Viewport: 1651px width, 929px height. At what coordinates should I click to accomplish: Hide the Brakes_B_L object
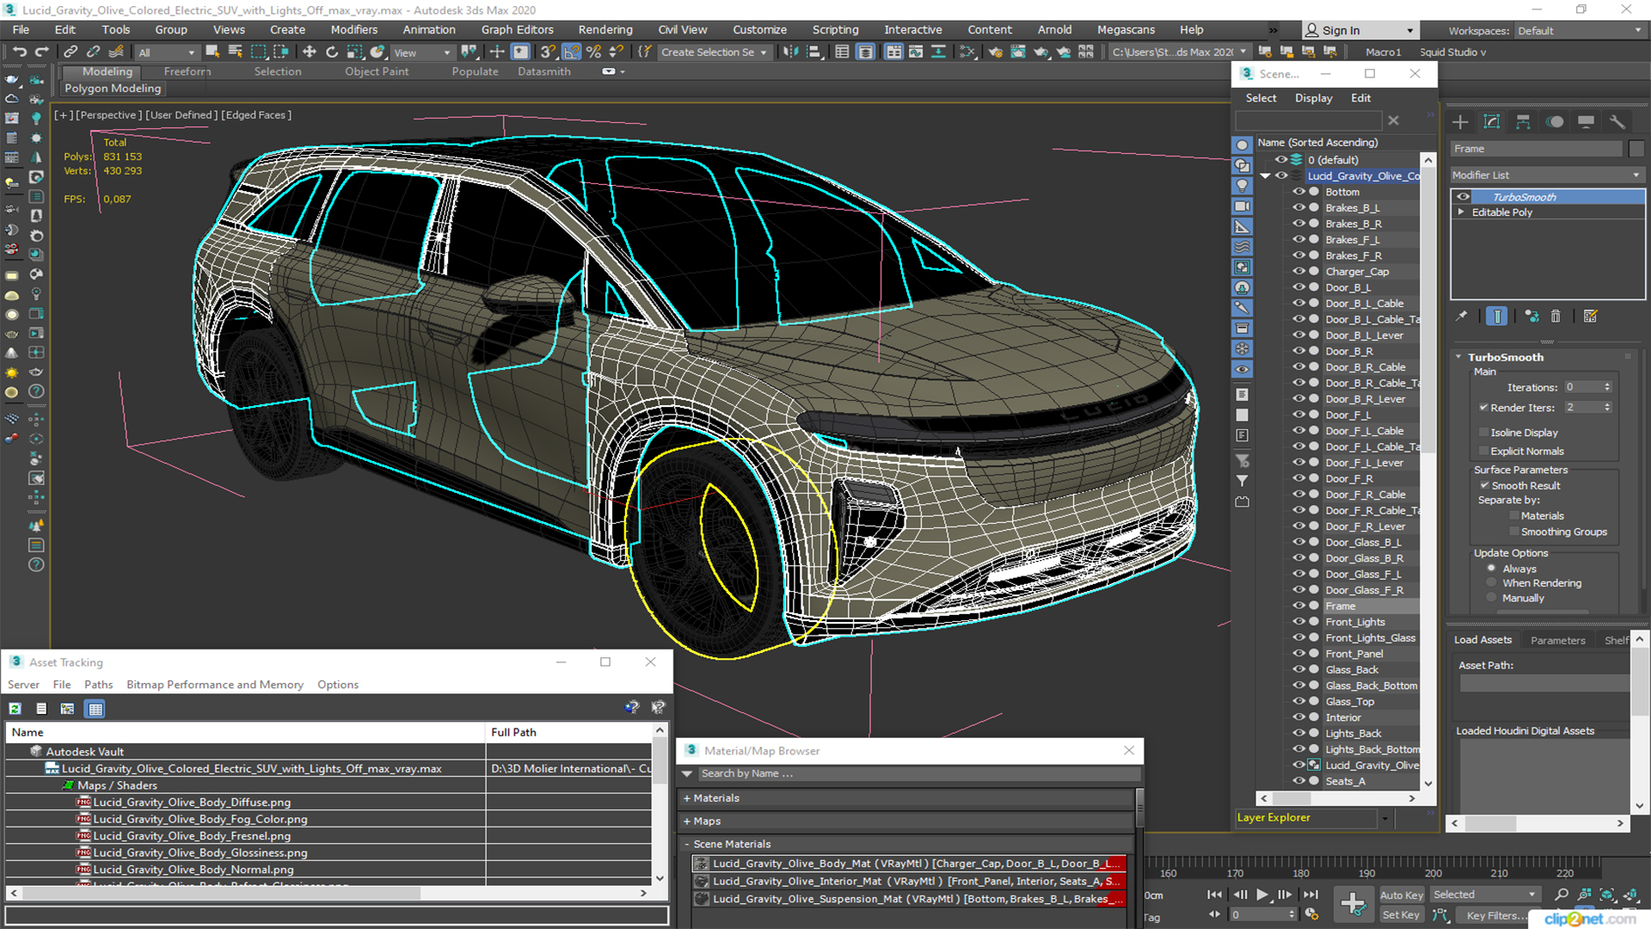(1298, 208)
